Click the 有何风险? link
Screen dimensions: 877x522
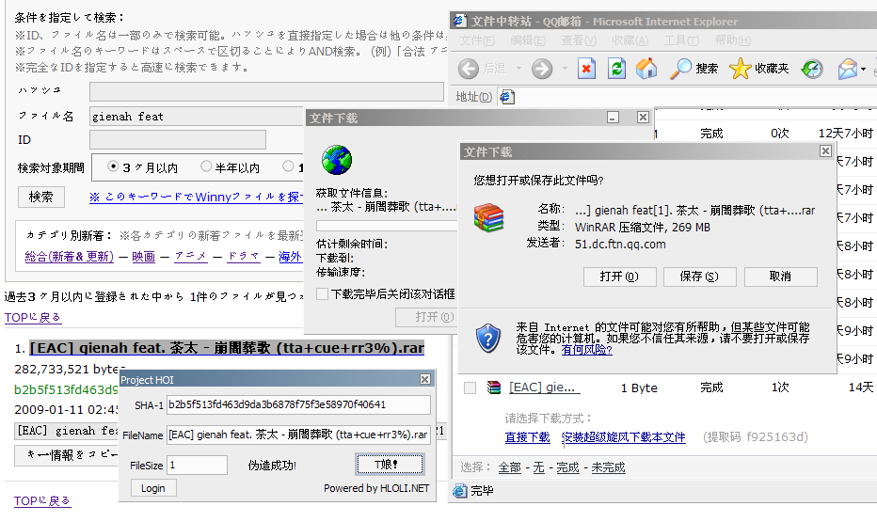587,350
